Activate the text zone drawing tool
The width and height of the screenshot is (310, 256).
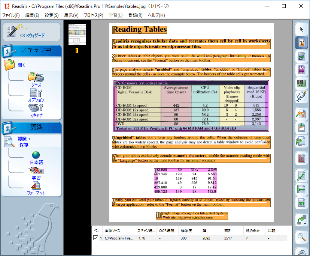click(301, 42)
